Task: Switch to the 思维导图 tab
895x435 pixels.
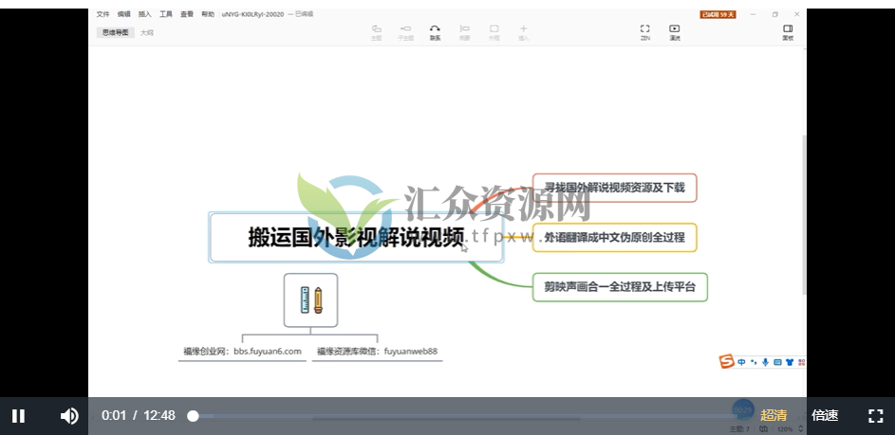Action: click(115, 32)
